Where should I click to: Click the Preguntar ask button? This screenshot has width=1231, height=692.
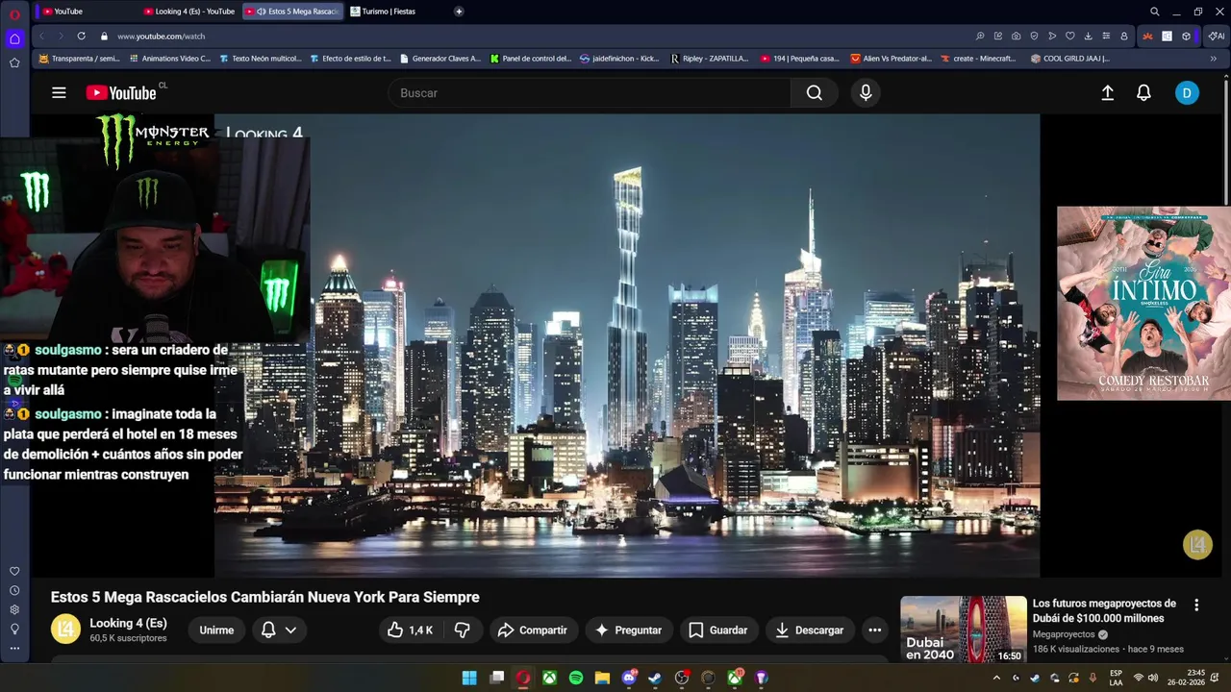coord(629,630)
